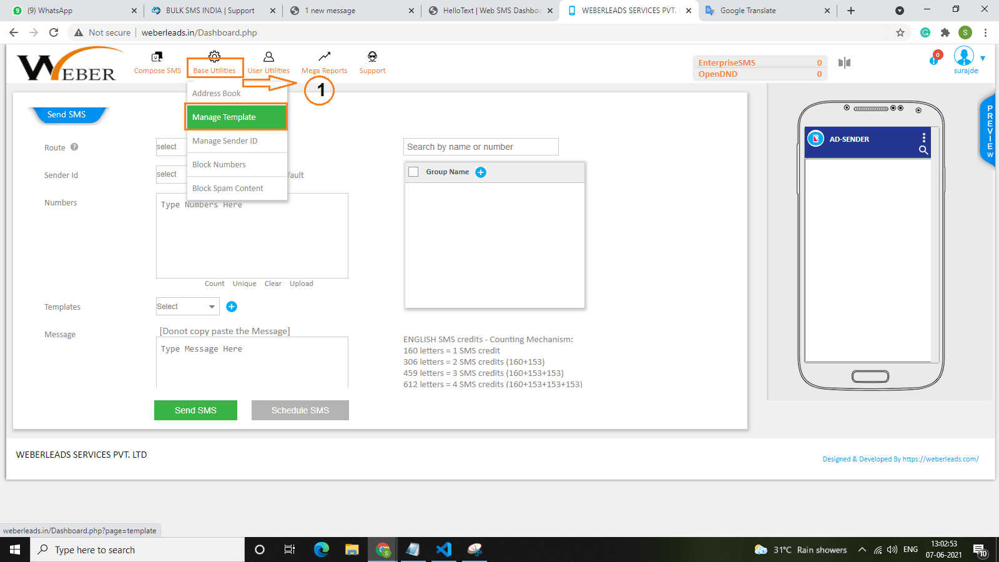This screenshot has width=999, height=562.
Task: Click the Search by name or number field
Action: (481, 147)
